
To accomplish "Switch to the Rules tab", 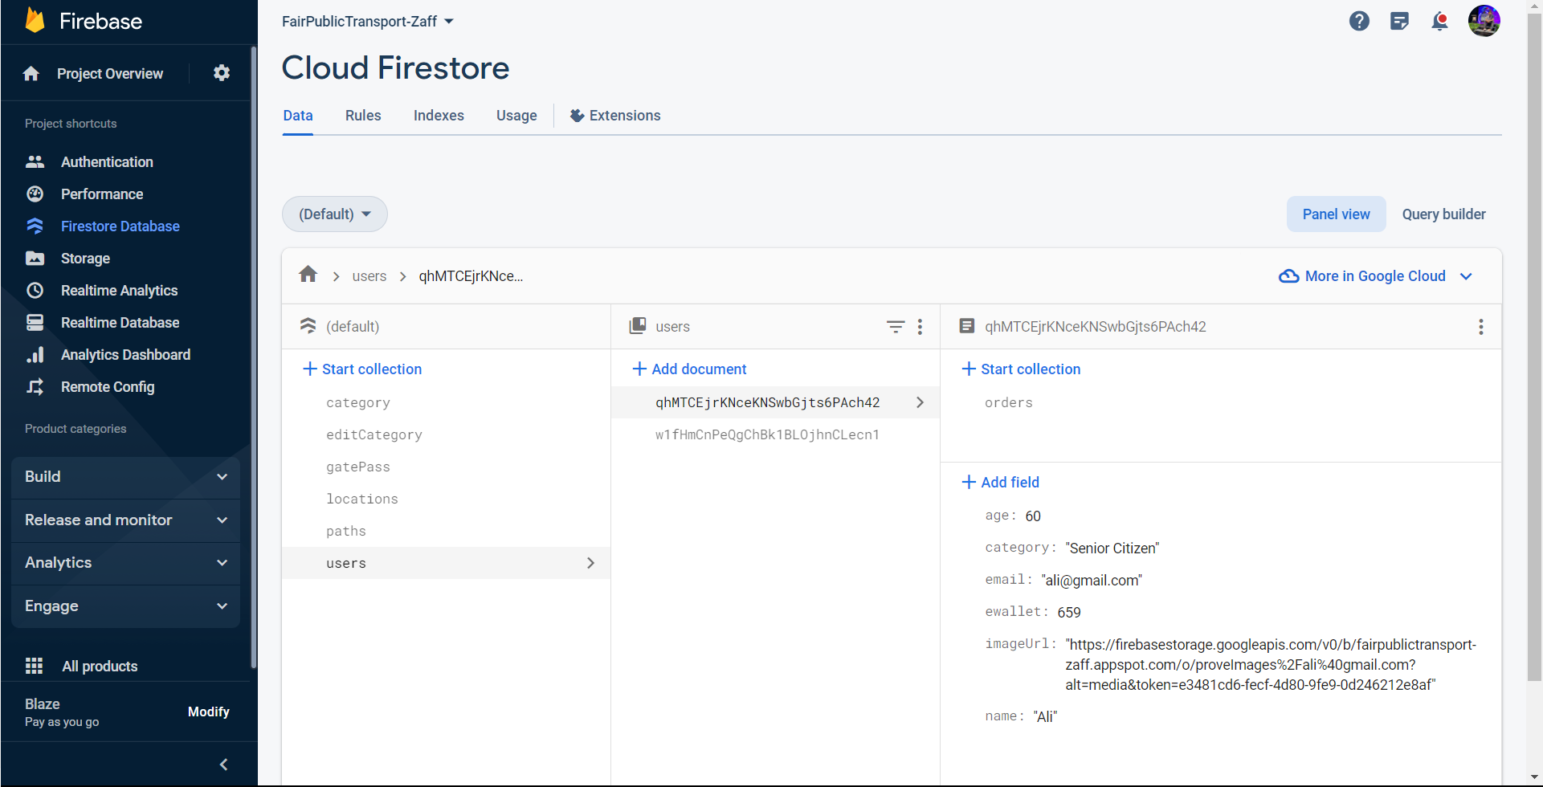I will 363,115.
